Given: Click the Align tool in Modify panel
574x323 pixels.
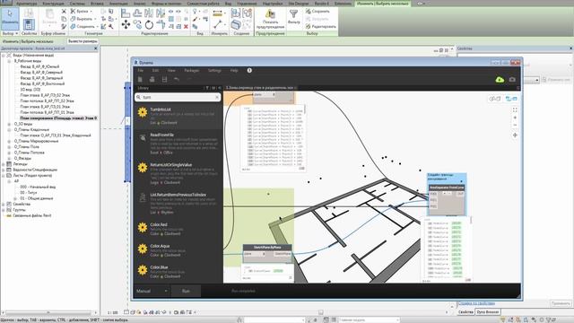Looking at the screenshot, I should pyautogui.click(x=126, y=13).
